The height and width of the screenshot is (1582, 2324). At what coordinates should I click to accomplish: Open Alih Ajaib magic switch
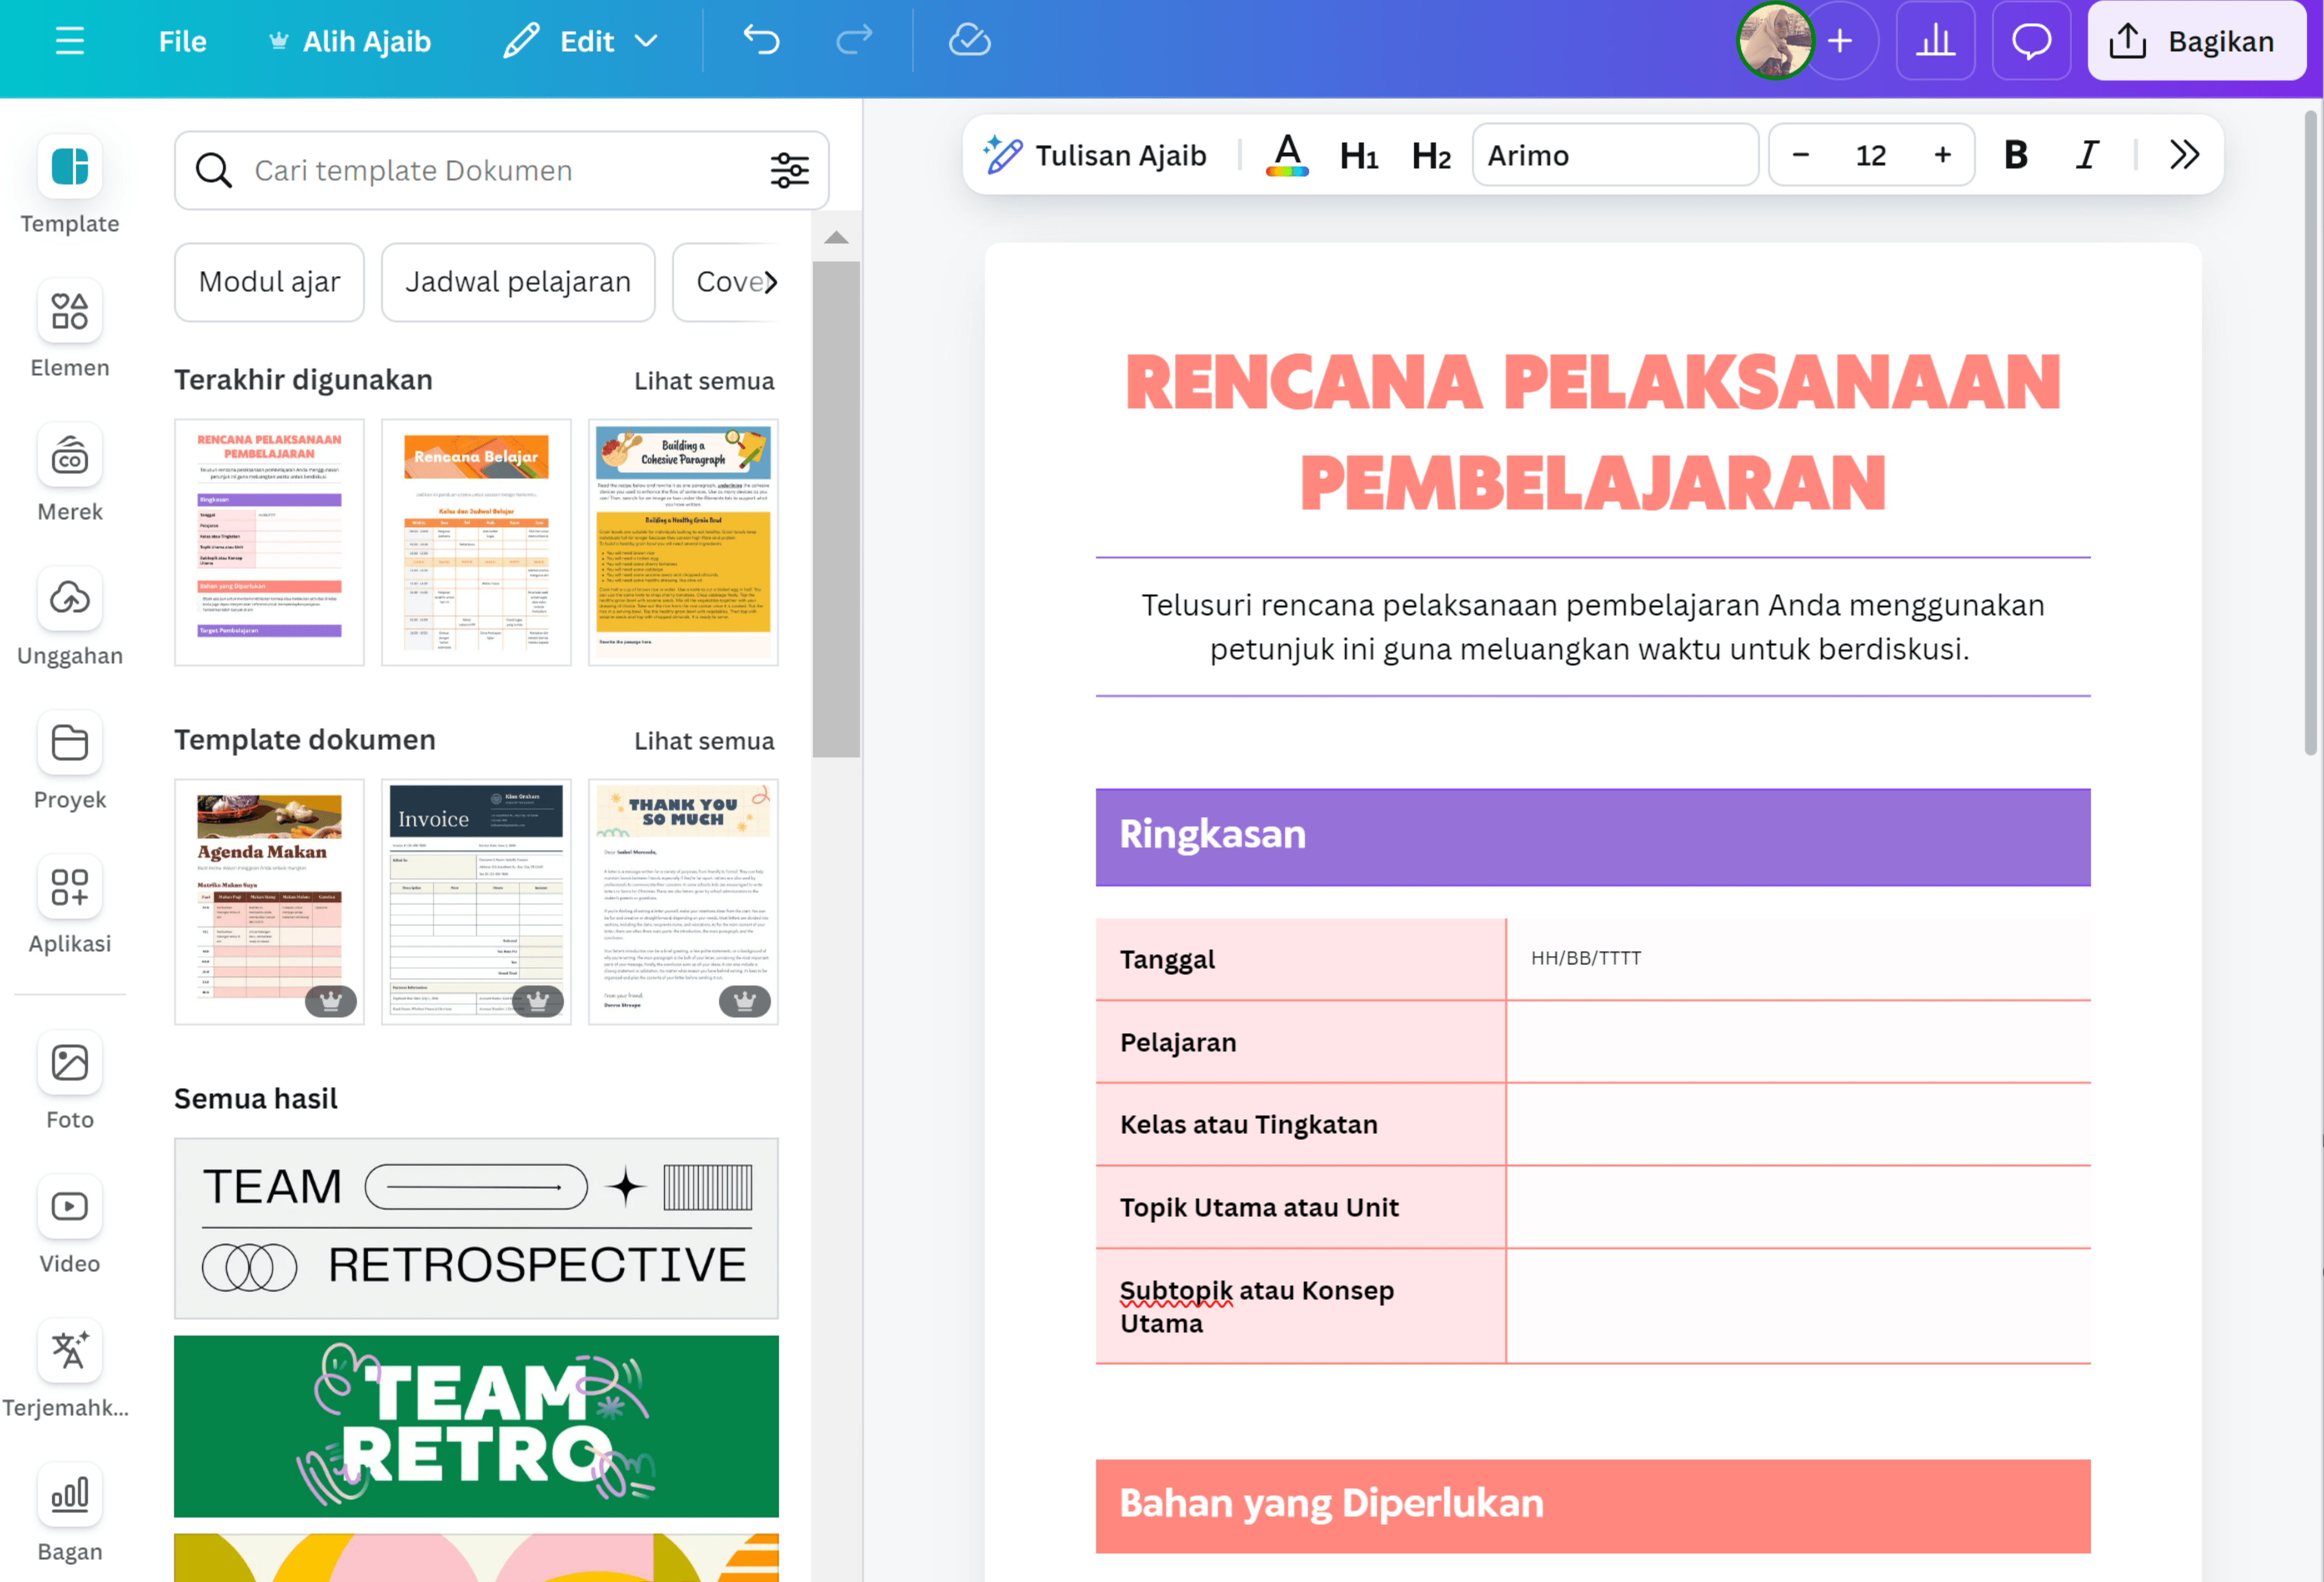349,41
